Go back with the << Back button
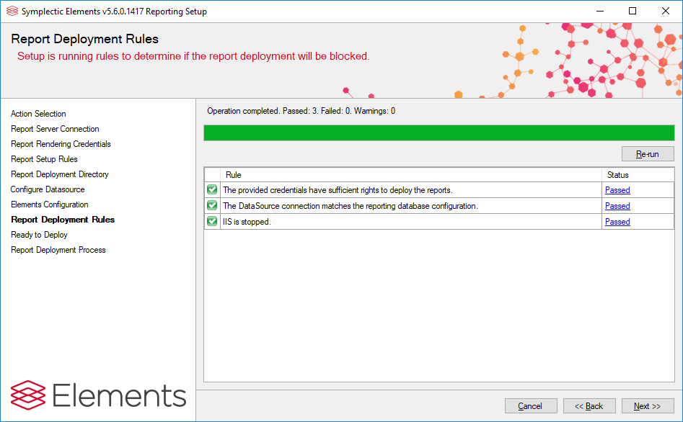This screenshot has height=422, width=683. (x=589, y=406)
